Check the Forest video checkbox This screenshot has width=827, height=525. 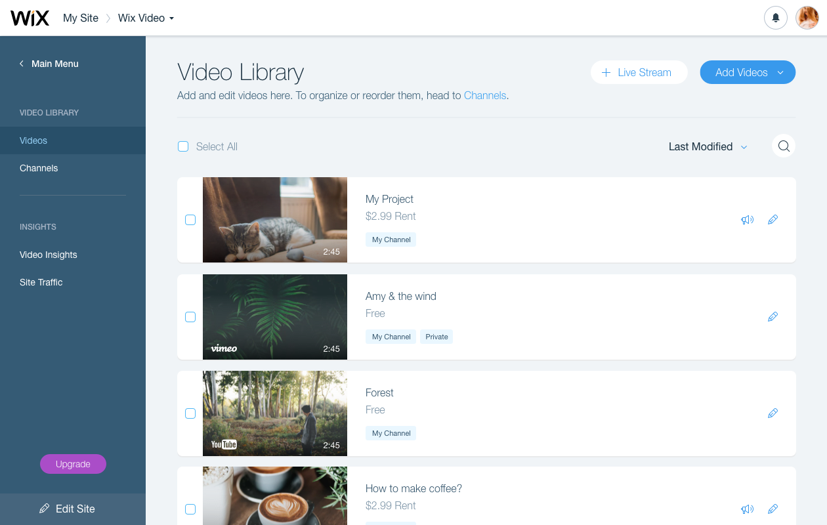[x=190, y=413]
